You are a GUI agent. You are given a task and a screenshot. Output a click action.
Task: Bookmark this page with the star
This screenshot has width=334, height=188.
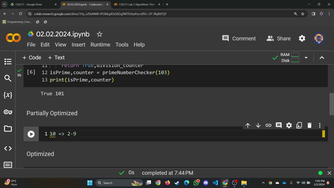(303, 14)
